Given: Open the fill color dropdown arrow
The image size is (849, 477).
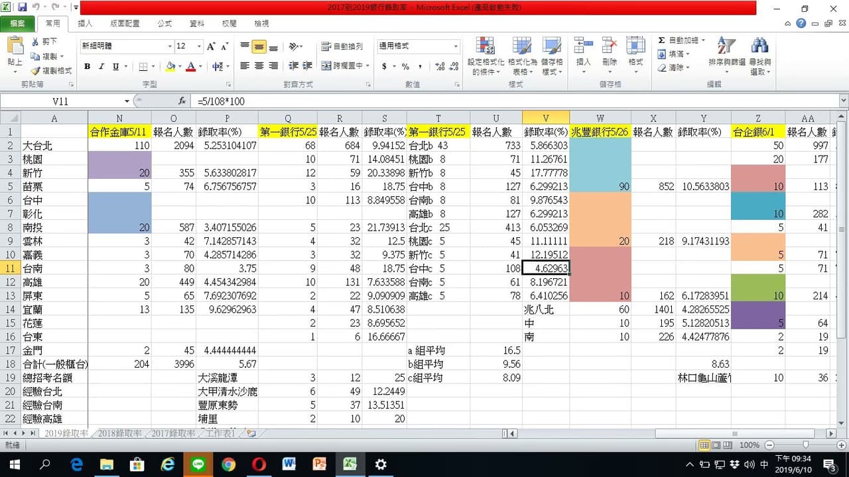Looking at the screenshot, I should point(180,66).
